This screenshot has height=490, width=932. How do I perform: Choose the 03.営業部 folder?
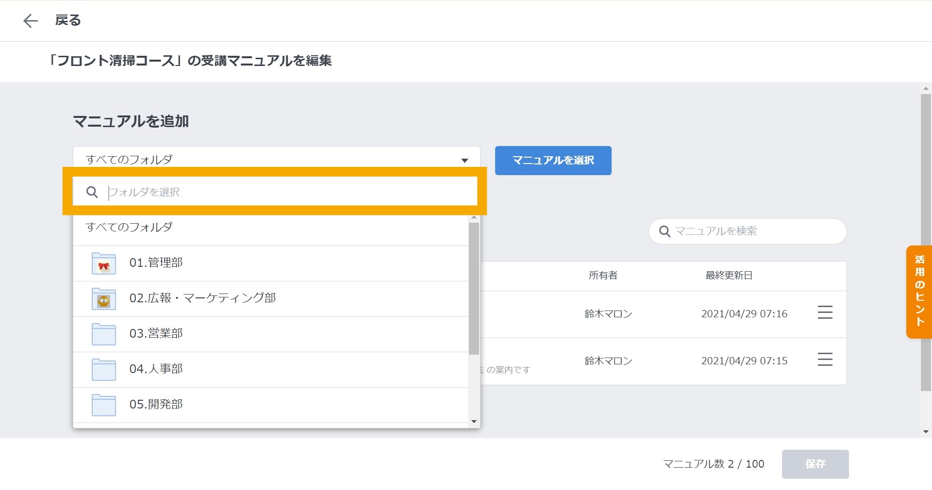click(271, 334)
